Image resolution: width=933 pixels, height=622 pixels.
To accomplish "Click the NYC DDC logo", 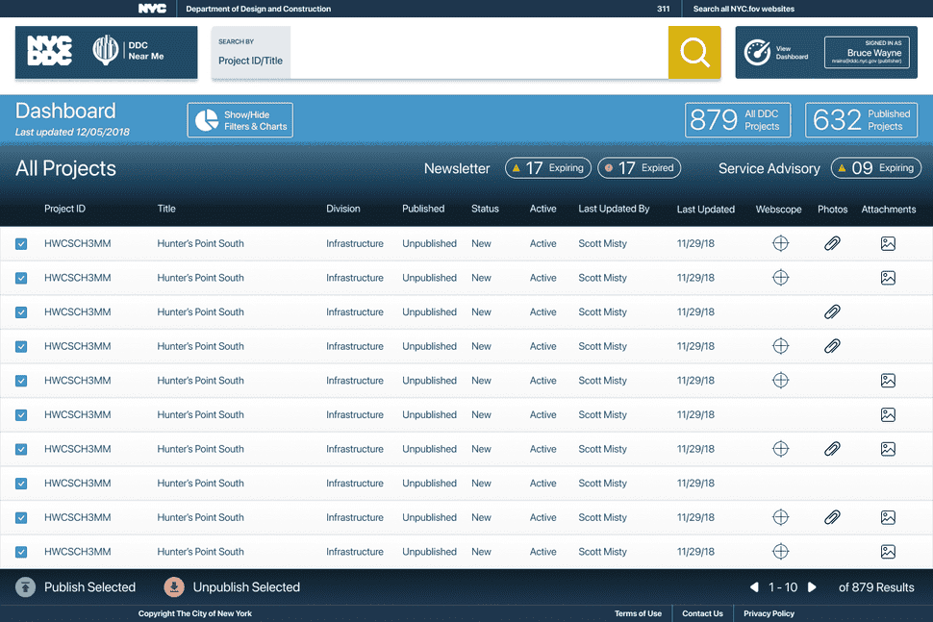I will [x=50, y=51].
